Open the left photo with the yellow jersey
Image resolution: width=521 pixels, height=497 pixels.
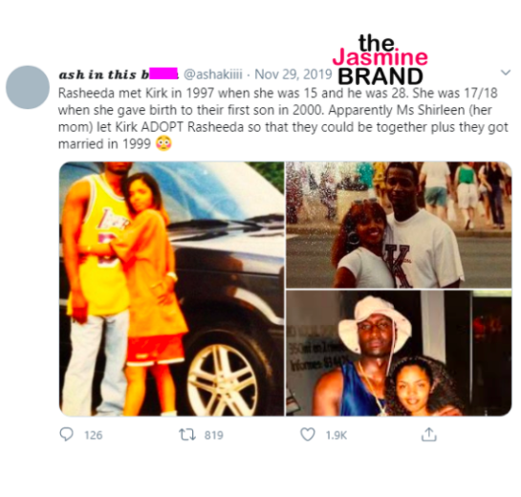point(171,289)
